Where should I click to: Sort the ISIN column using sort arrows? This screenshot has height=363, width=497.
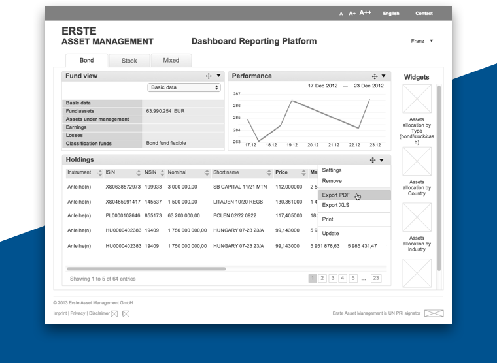(x=139, y=173)
